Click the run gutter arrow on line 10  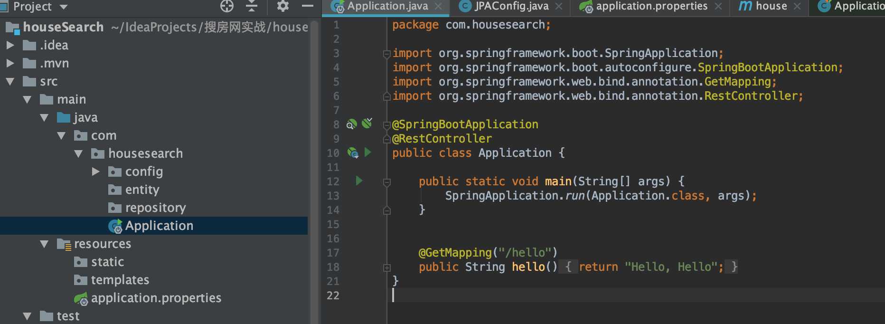click(x=368, y=152)
